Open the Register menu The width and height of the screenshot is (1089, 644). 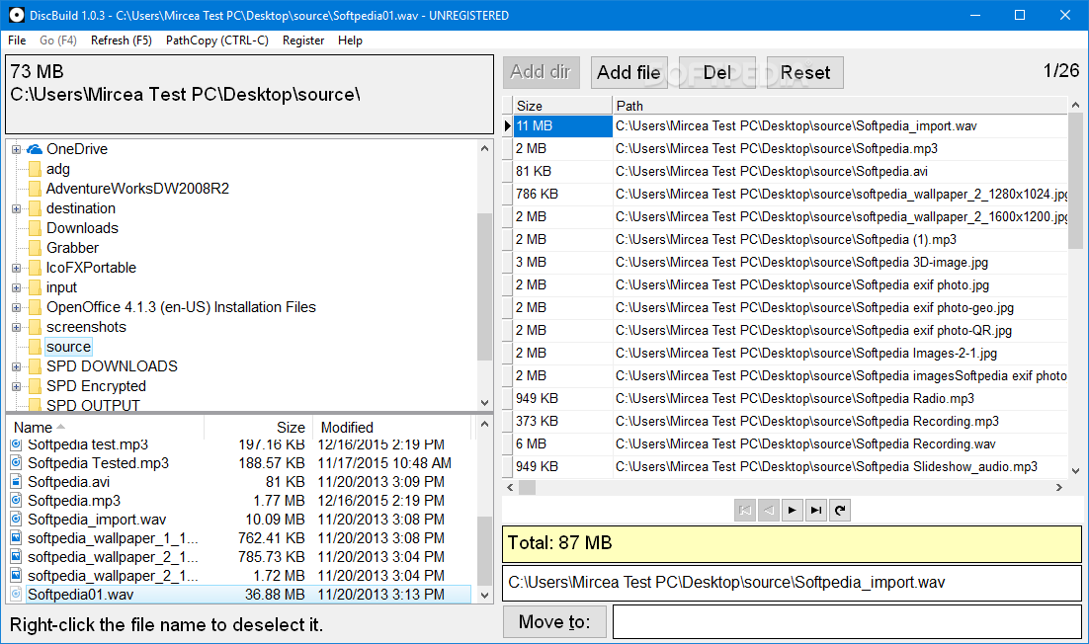click(303, 40)
